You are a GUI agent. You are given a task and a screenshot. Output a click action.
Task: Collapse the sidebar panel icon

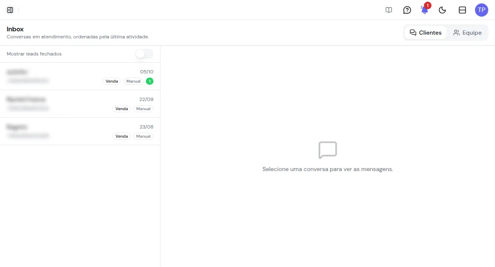point(10,10)
